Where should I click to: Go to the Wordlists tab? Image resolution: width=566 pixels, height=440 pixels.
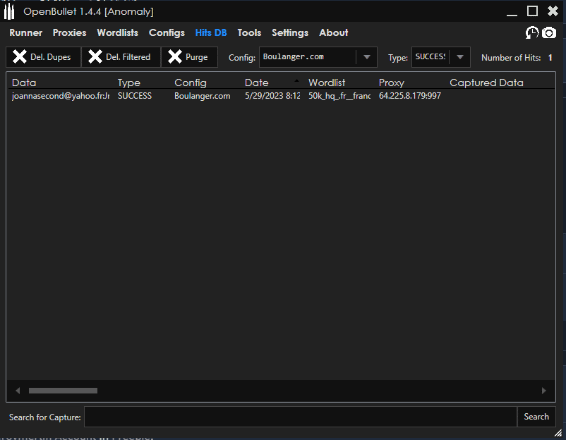[117, 32]
